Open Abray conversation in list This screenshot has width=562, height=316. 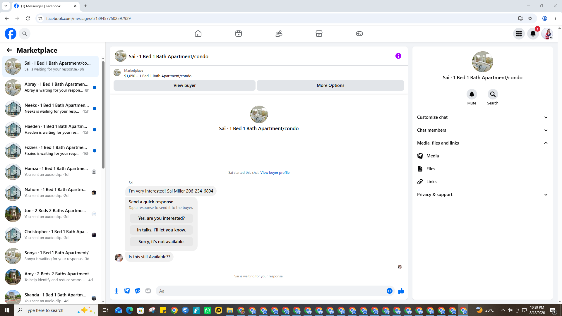coord(50,87)
